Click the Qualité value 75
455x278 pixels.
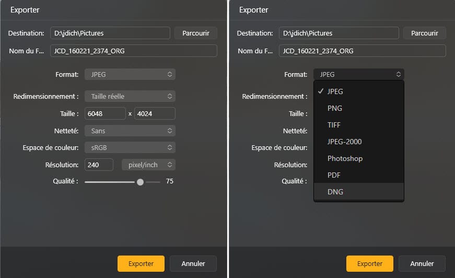[169, 181]
